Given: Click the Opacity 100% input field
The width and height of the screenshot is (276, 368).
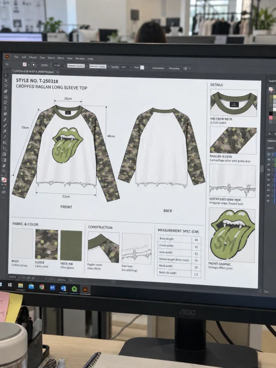Looking at the screenshot, I should pos(125,67).
